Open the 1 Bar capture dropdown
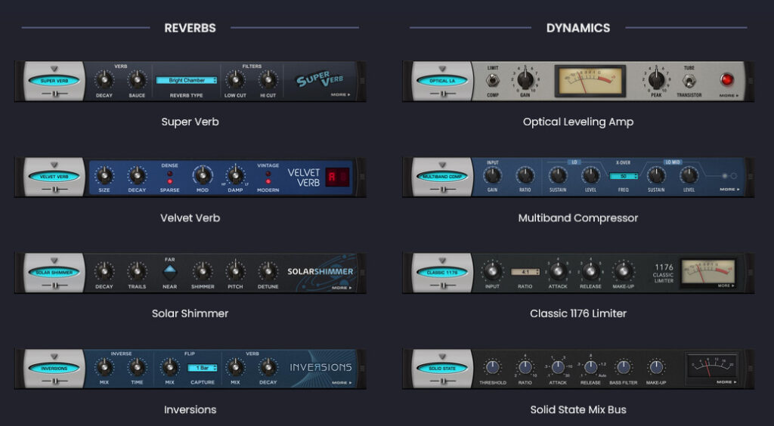 click(x=202, y=368)
